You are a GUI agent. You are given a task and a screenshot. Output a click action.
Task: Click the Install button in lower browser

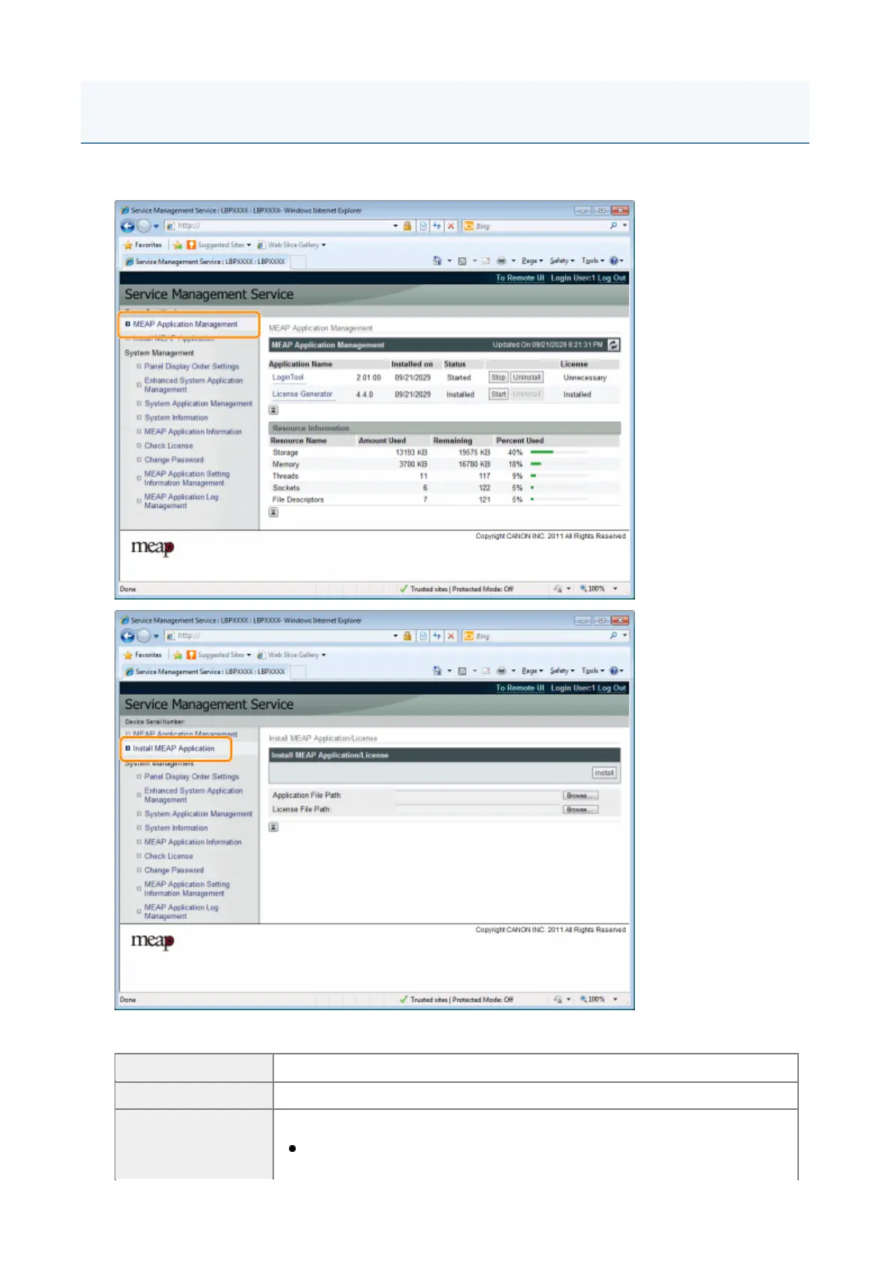point(604,773)
